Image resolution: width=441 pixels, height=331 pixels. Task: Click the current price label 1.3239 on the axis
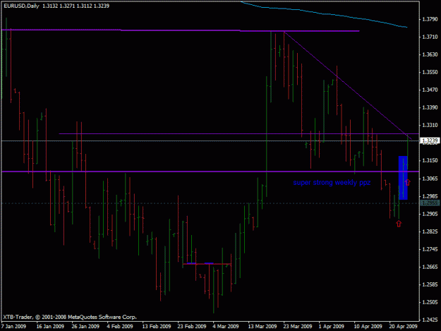[x=430, y=140]
